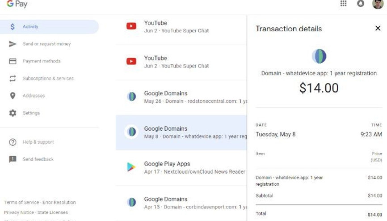The height and width of the screenshot is (221, 387).
Task: Click the location pin icon
Action: click(13, 96)
